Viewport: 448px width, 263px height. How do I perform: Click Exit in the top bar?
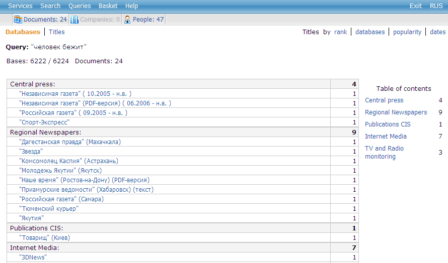(x=416, y=6)
